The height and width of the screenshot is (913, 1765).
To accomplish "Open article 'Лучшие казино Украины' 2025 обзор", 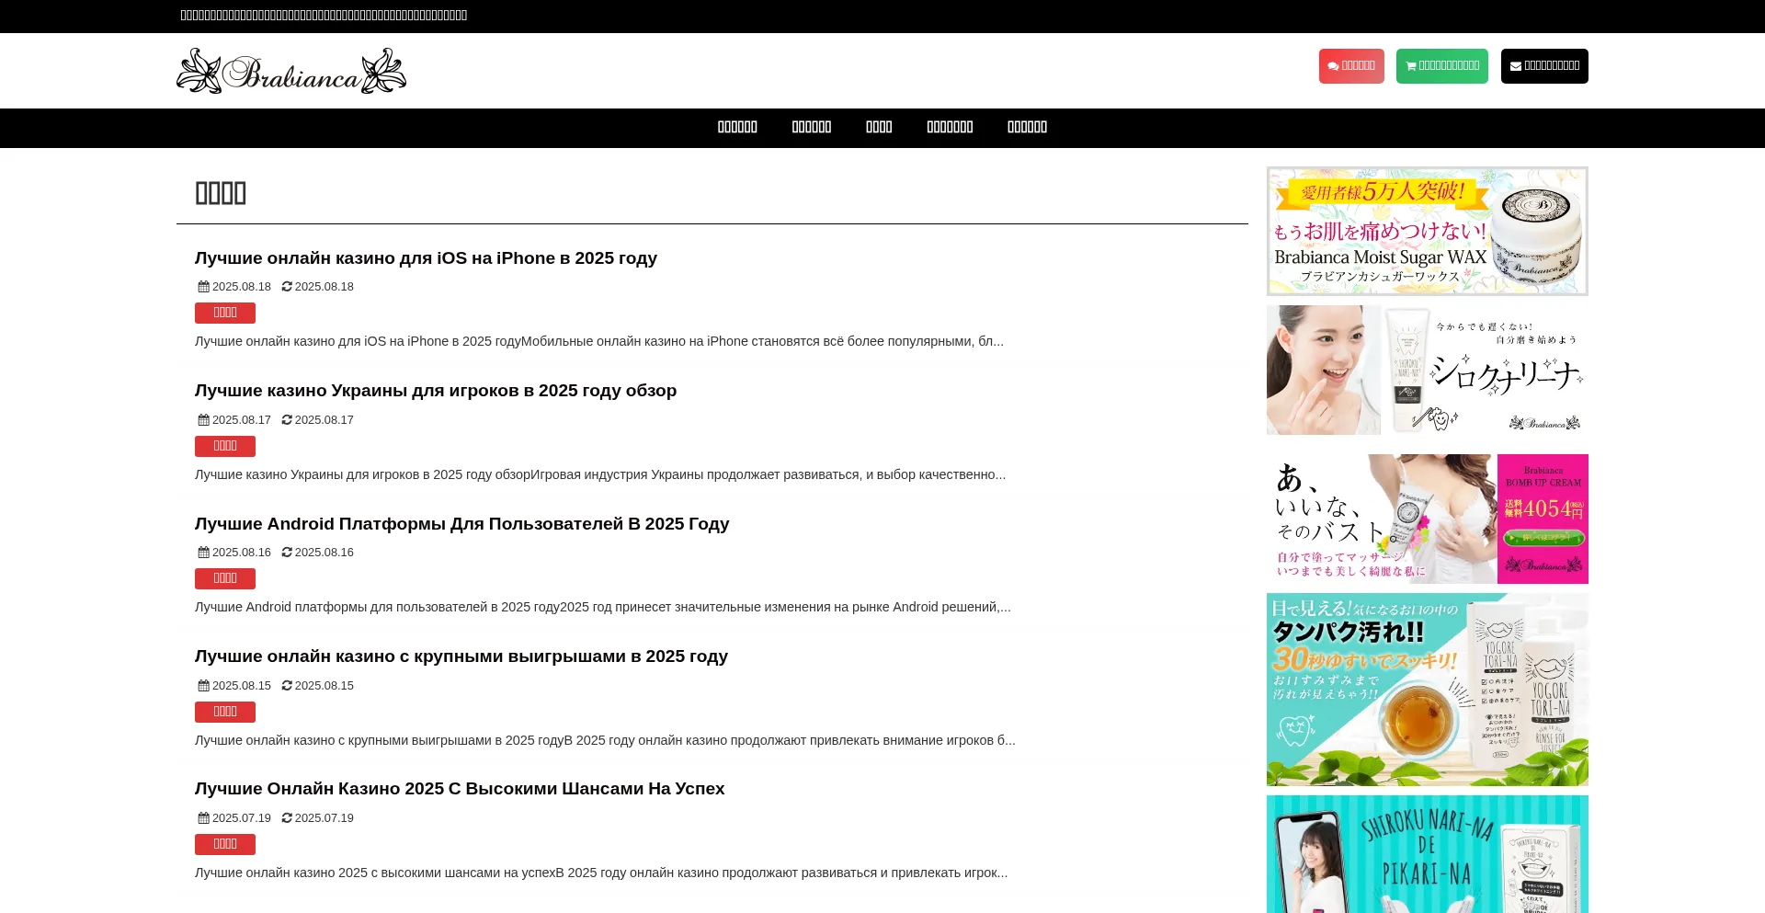I will [x=435, y=391].
